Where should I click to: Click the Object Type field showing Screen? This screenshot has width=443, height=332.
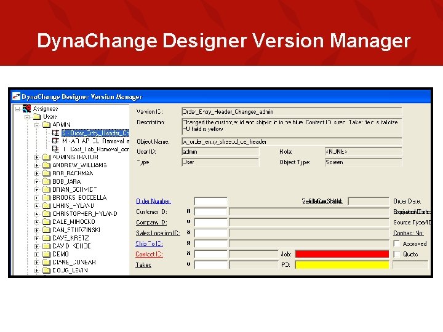(364, 162)
